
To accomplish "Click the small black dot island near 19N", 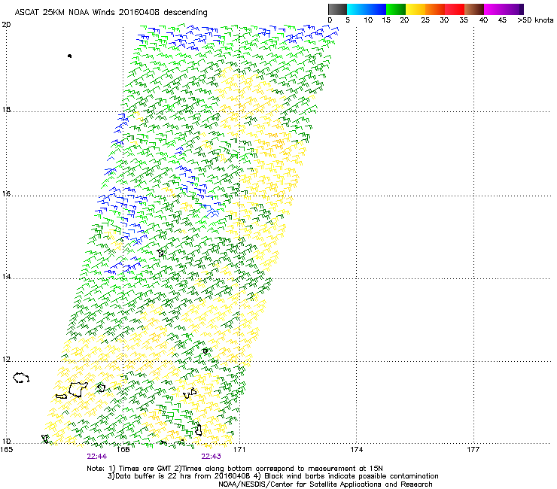I will coord(69,56).
